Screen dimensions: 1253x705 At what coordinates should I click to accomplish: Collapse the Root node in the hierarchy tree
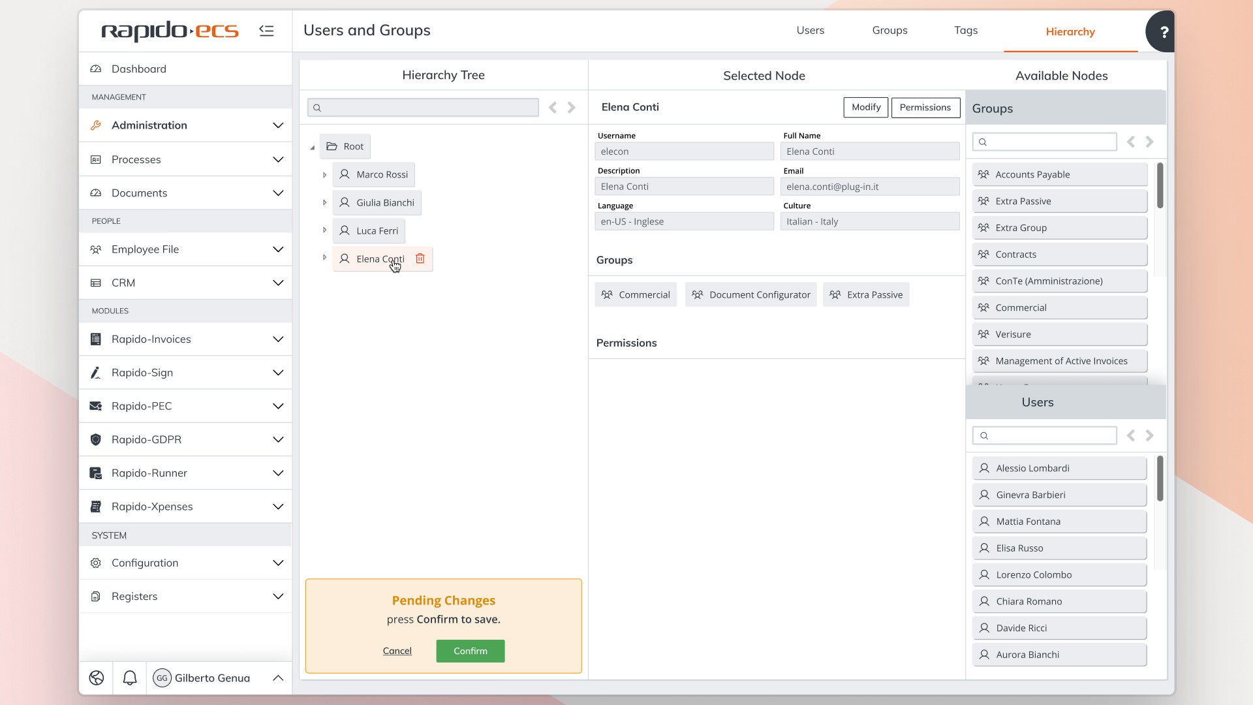tap(313, 148)
